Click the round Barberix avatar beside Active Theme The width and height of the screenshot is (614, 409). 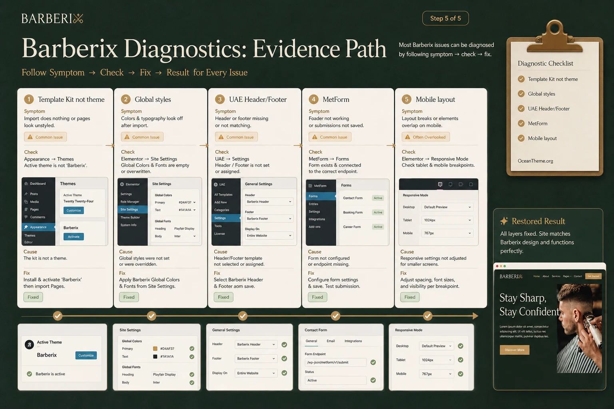(29, 345)
